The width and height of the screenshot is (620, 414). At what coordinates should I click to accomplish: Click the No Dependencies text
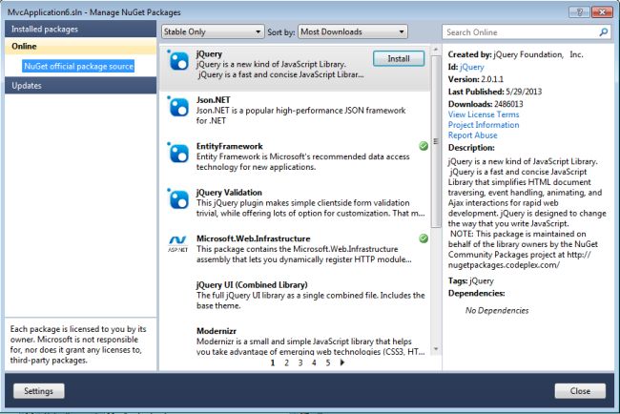[497, 310]
